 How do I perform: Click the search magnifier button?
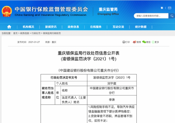coord(172,16)
